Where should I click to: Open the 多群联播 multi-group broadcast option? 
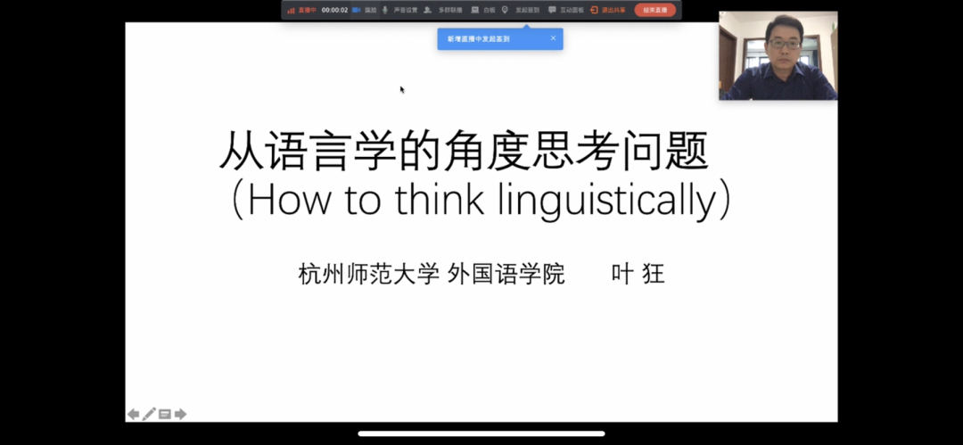coord(443,10)
